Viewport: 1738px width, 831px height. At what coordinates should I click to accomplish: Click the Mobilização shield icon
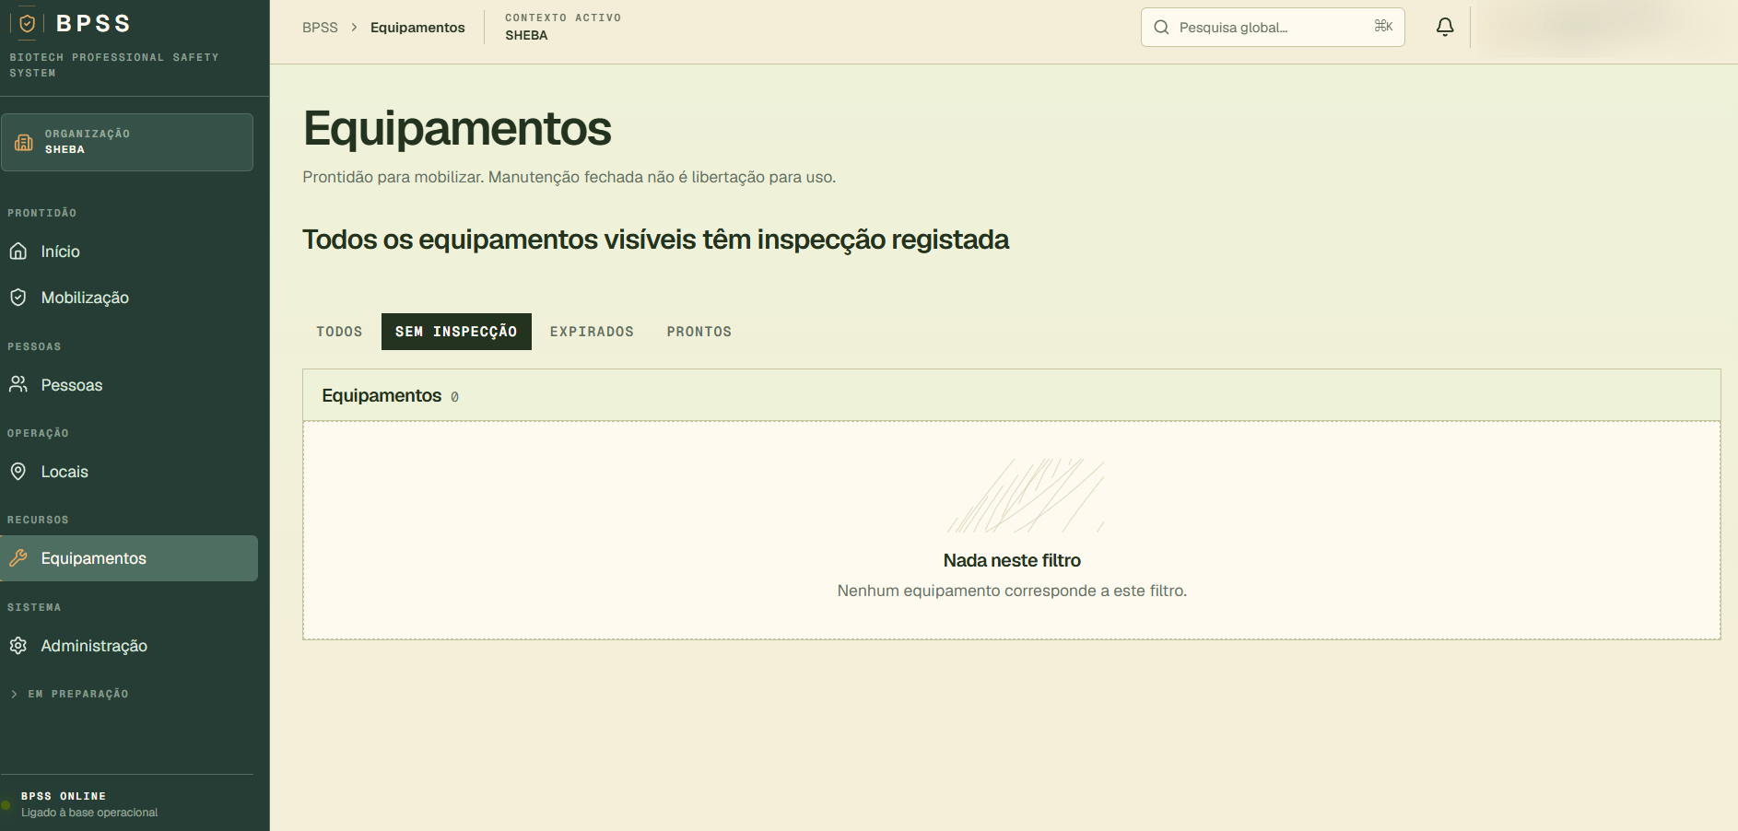pyautogui.click(x=18, y=297)
